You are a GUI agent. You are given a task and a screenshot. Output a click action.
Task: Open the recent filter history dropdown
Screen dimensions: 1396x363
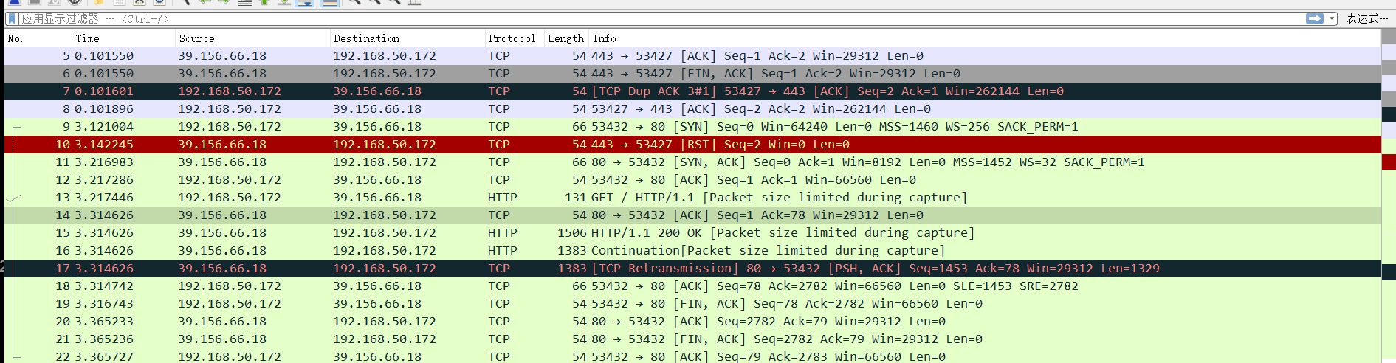pyautogui.click(x=1332, y=18)
